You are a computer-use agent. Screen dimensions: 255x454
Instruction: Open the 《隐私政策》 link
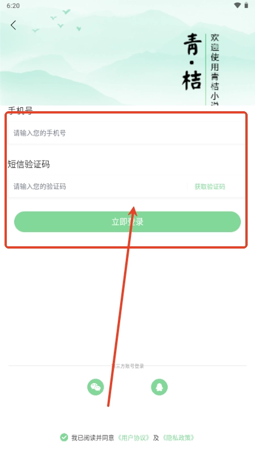(x=178, y=438)
